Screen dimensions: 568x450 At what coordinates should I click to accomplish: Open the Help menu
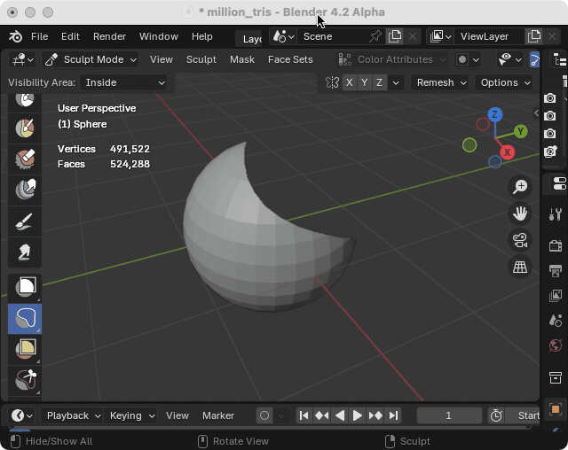(202, 36)
